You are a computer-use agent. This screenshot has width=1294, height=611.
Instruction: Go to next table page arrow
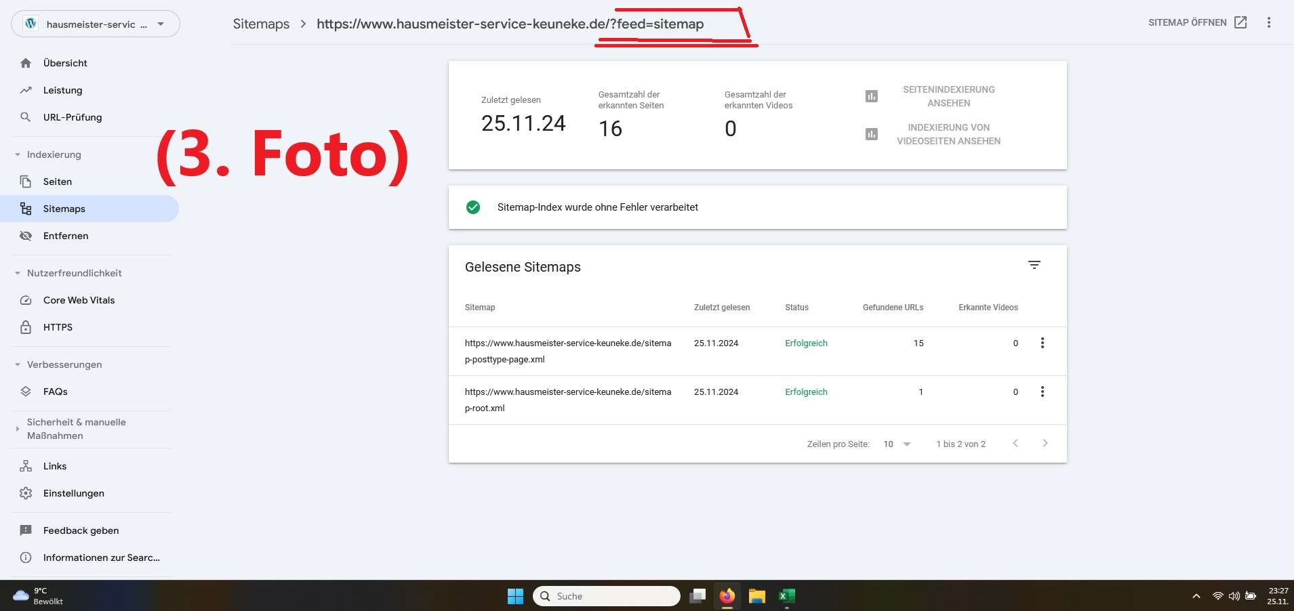[1045, 443]
